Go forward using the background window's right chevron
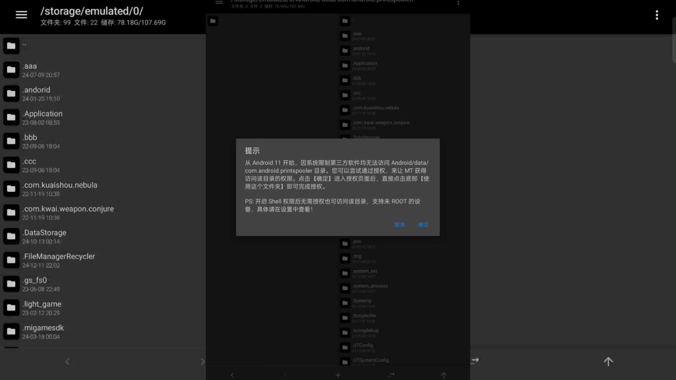Image resolution: width=676 pixels, height=380 pixels. (x=202, y=361)
